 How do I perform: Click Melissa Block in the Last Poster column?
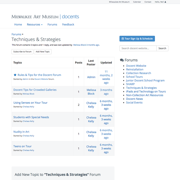(x=91, y=92)
